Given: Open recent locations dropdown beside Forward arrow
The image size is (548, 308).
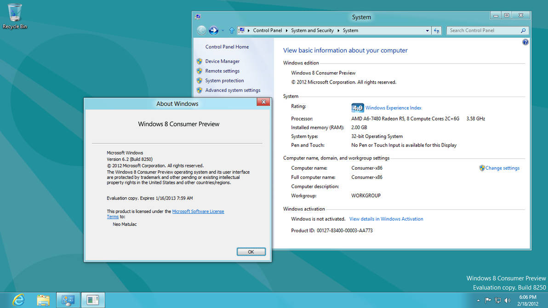Looking at the screenshot, I should click(x=223, y=31).
